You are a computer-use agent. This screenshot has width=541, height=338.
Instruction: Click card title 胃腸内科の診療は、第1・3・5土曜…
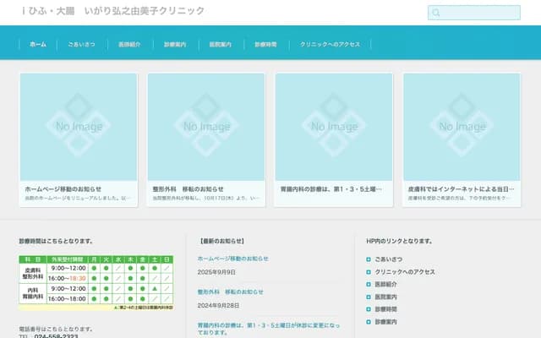[331, 189]
